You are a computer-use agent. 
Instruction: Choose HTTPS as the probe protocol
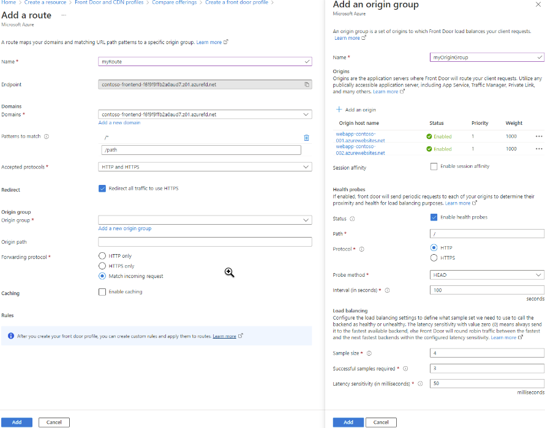[x=434, y=258]
